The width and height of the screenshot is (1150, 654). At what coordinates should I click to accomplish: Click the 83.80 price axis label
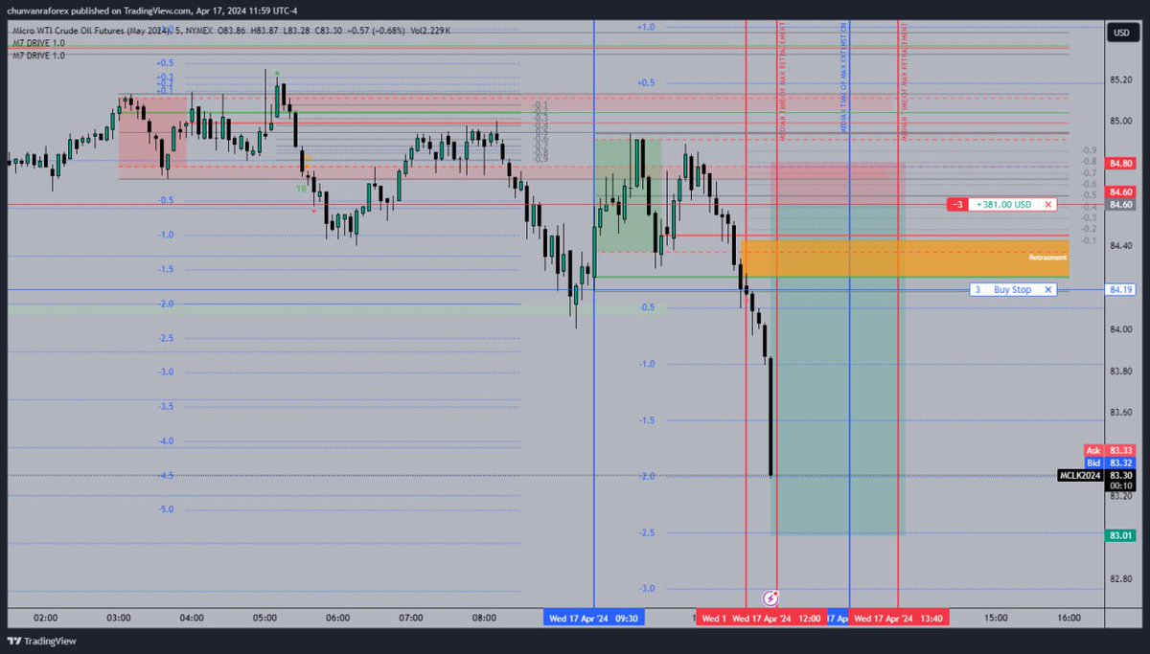(x=1120, y=371)
